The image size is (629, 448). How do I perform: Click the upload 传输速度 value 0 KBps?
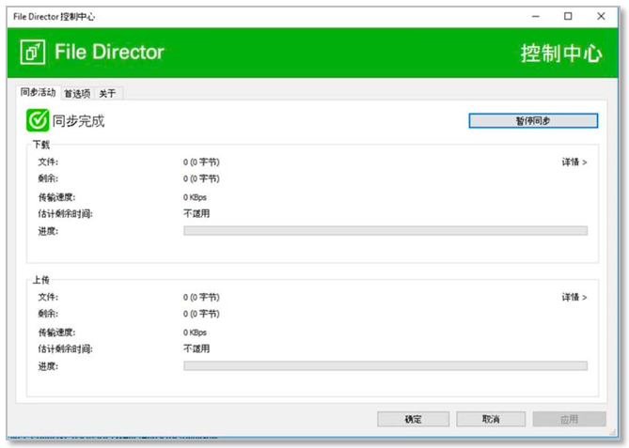195,332
